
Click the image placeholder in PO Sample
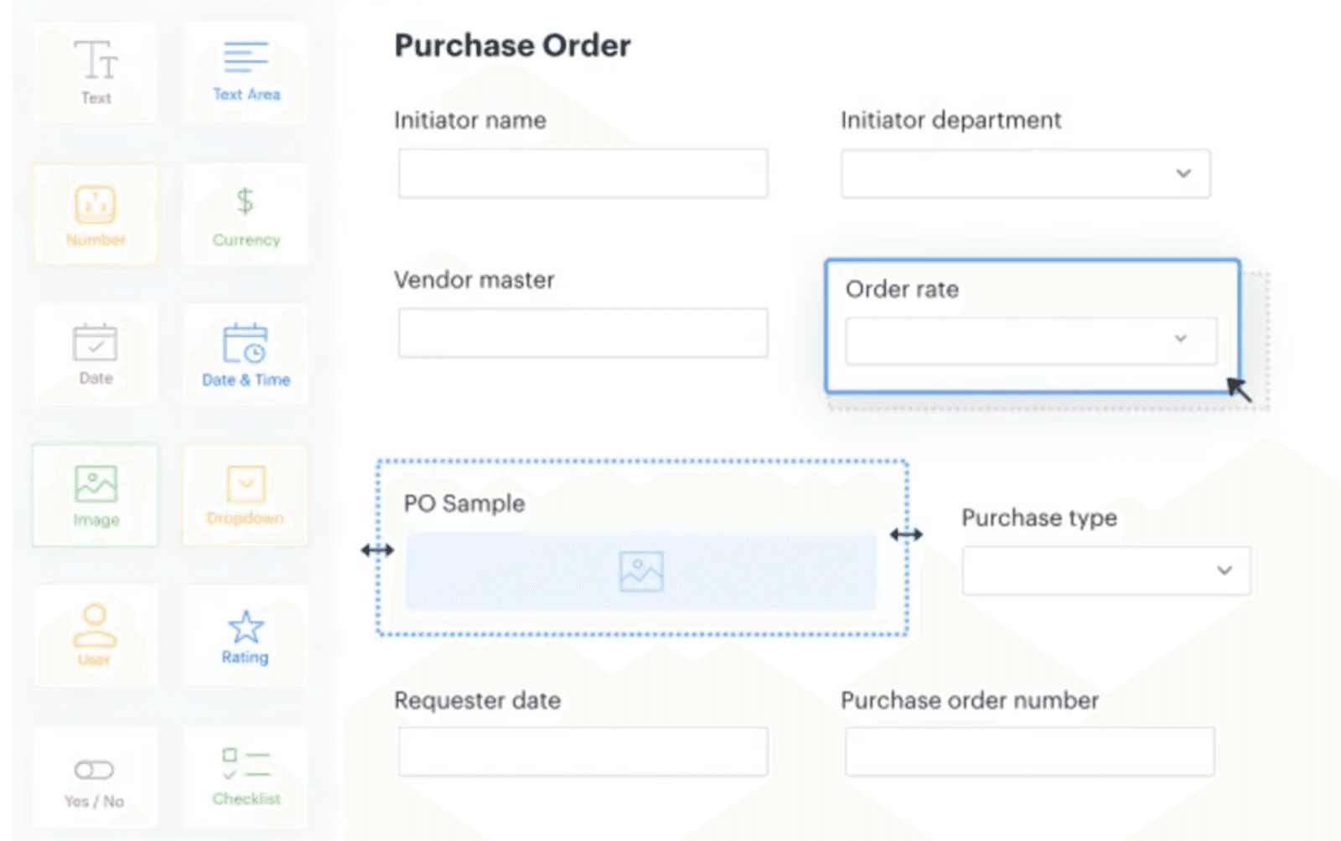click(641, 571)
